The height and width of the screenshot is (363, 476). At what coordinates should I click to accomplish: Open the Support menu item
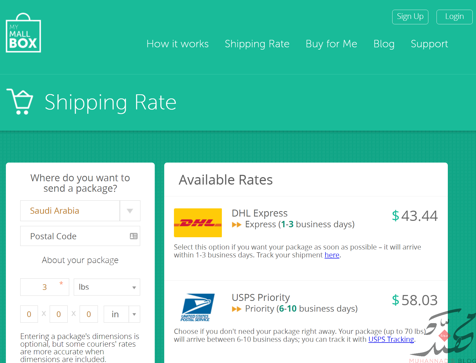(429, 44)
